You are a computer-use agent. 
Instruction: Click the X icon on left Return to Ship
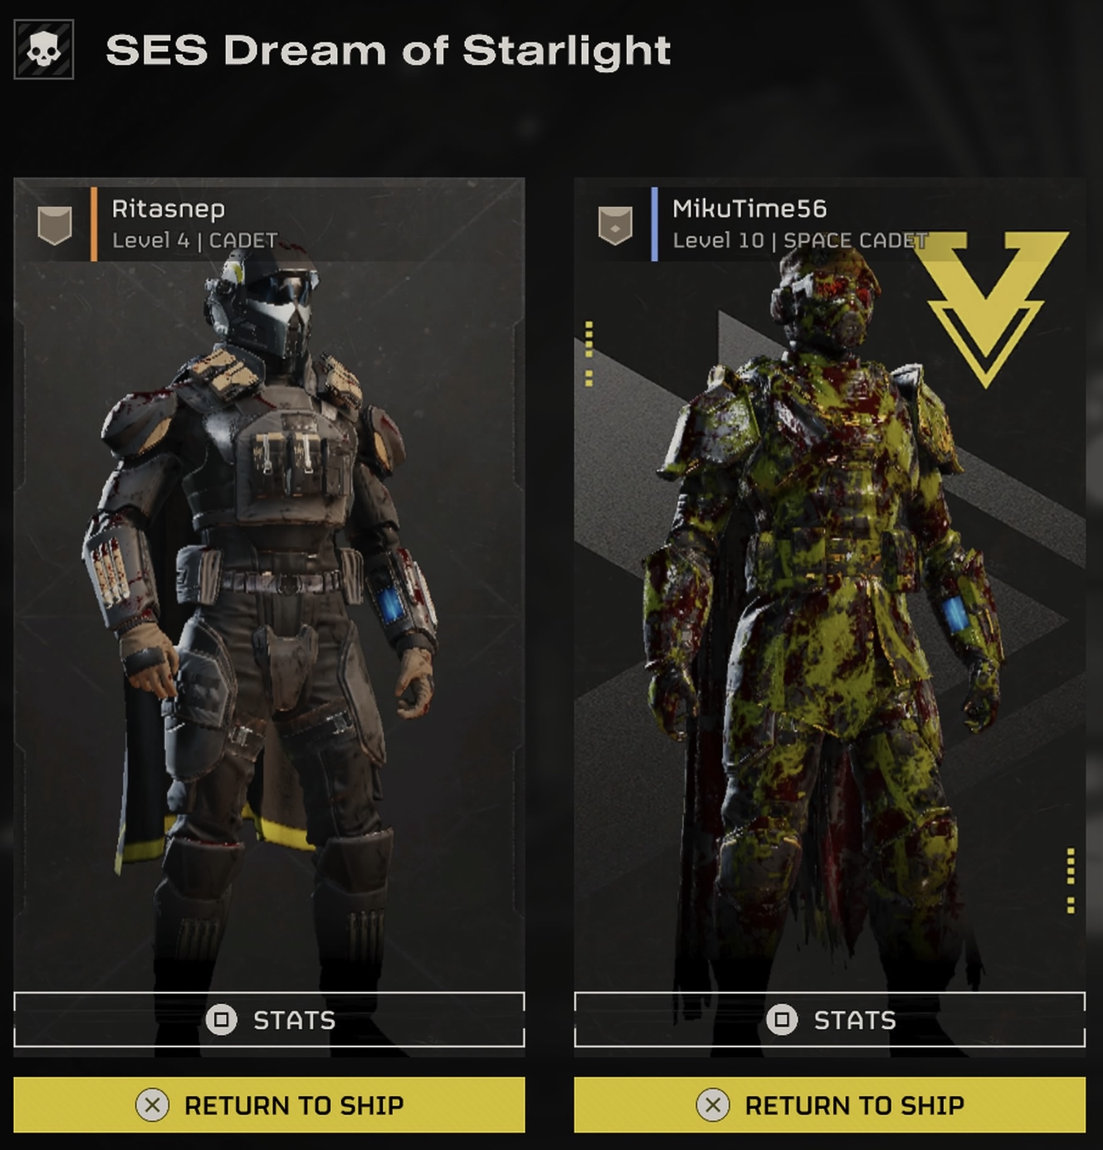tap(152, 1105)
